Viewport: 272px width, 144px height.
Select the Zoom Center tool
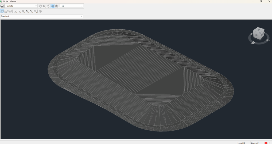point(19,11)
